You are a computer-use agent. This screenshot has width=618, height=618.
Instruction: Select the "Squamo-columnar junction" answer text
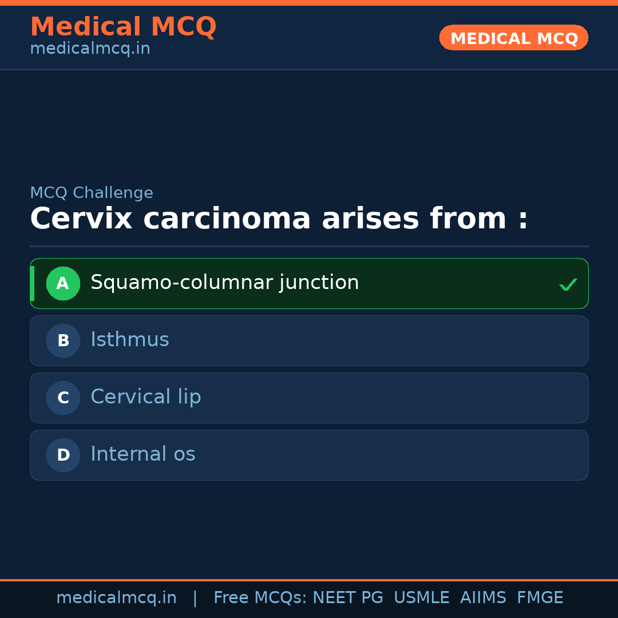point(224,283)
